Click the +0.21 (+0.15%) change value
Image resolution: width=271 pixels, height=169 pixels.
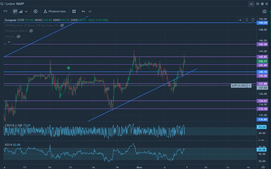[98, 20]
